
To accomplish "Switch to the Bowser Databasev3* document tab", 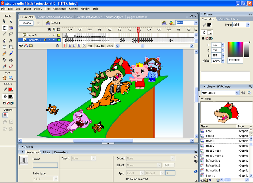I will click(89, 17).
